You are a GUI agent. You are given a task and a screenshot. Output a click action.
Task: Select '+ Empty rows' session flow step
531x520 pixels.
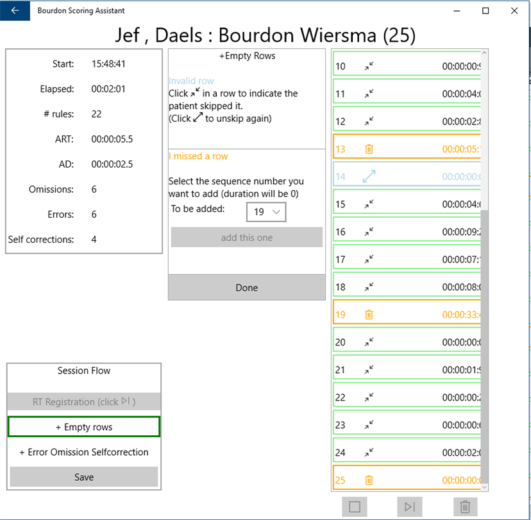[83, 427]
